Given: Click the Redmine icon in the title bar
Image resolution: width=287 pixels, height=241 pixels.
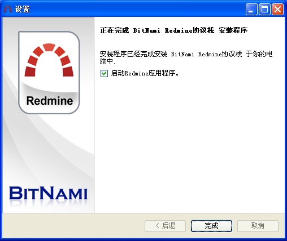Looking at the screenshot, I should coord(8,9).
